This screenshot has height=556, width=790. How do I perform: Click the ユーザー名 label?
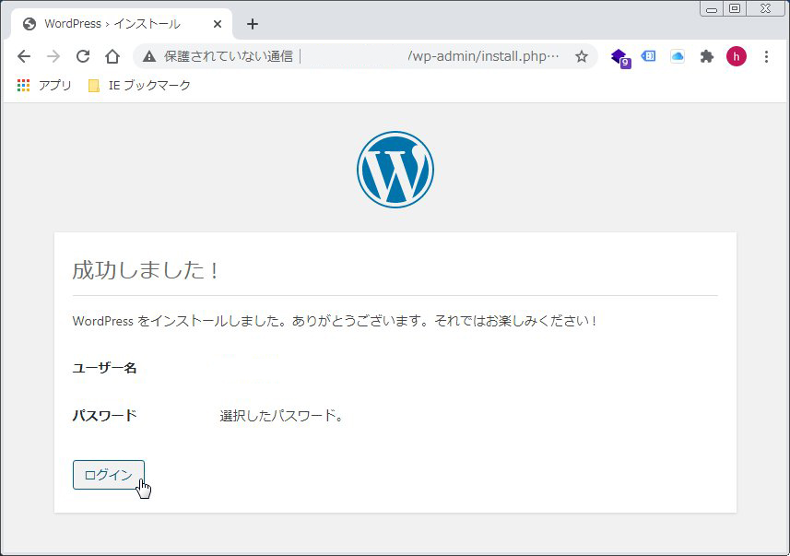click(104, 368)
